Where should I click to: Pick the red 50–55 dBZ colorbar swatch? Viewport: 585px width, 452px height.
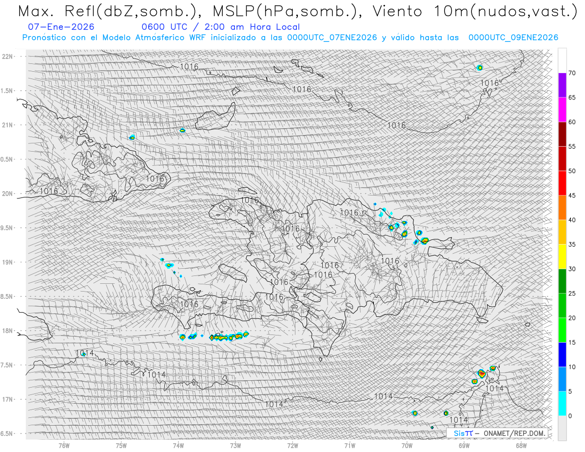pos(562,158)
